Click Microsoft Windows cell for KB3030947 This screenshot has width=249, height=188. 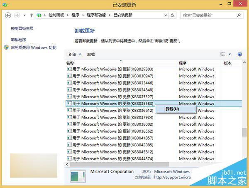(197, 76)
